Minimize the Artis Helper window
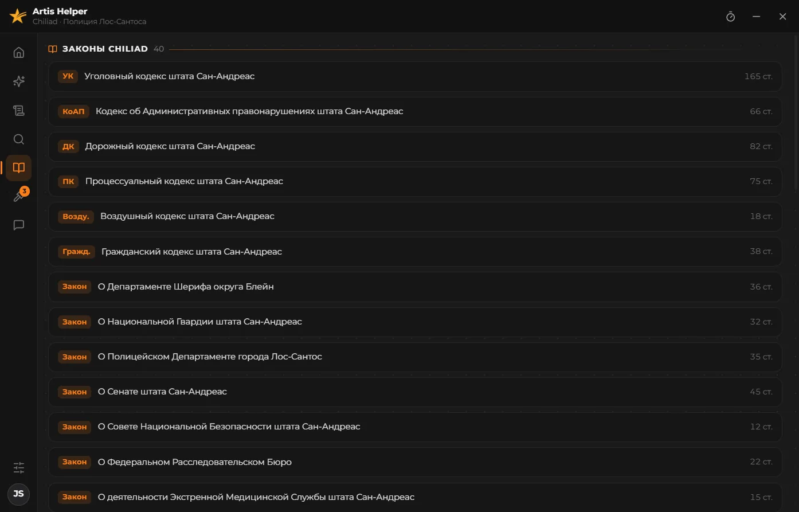Screen dimensions: 799x512 [757, 17]
